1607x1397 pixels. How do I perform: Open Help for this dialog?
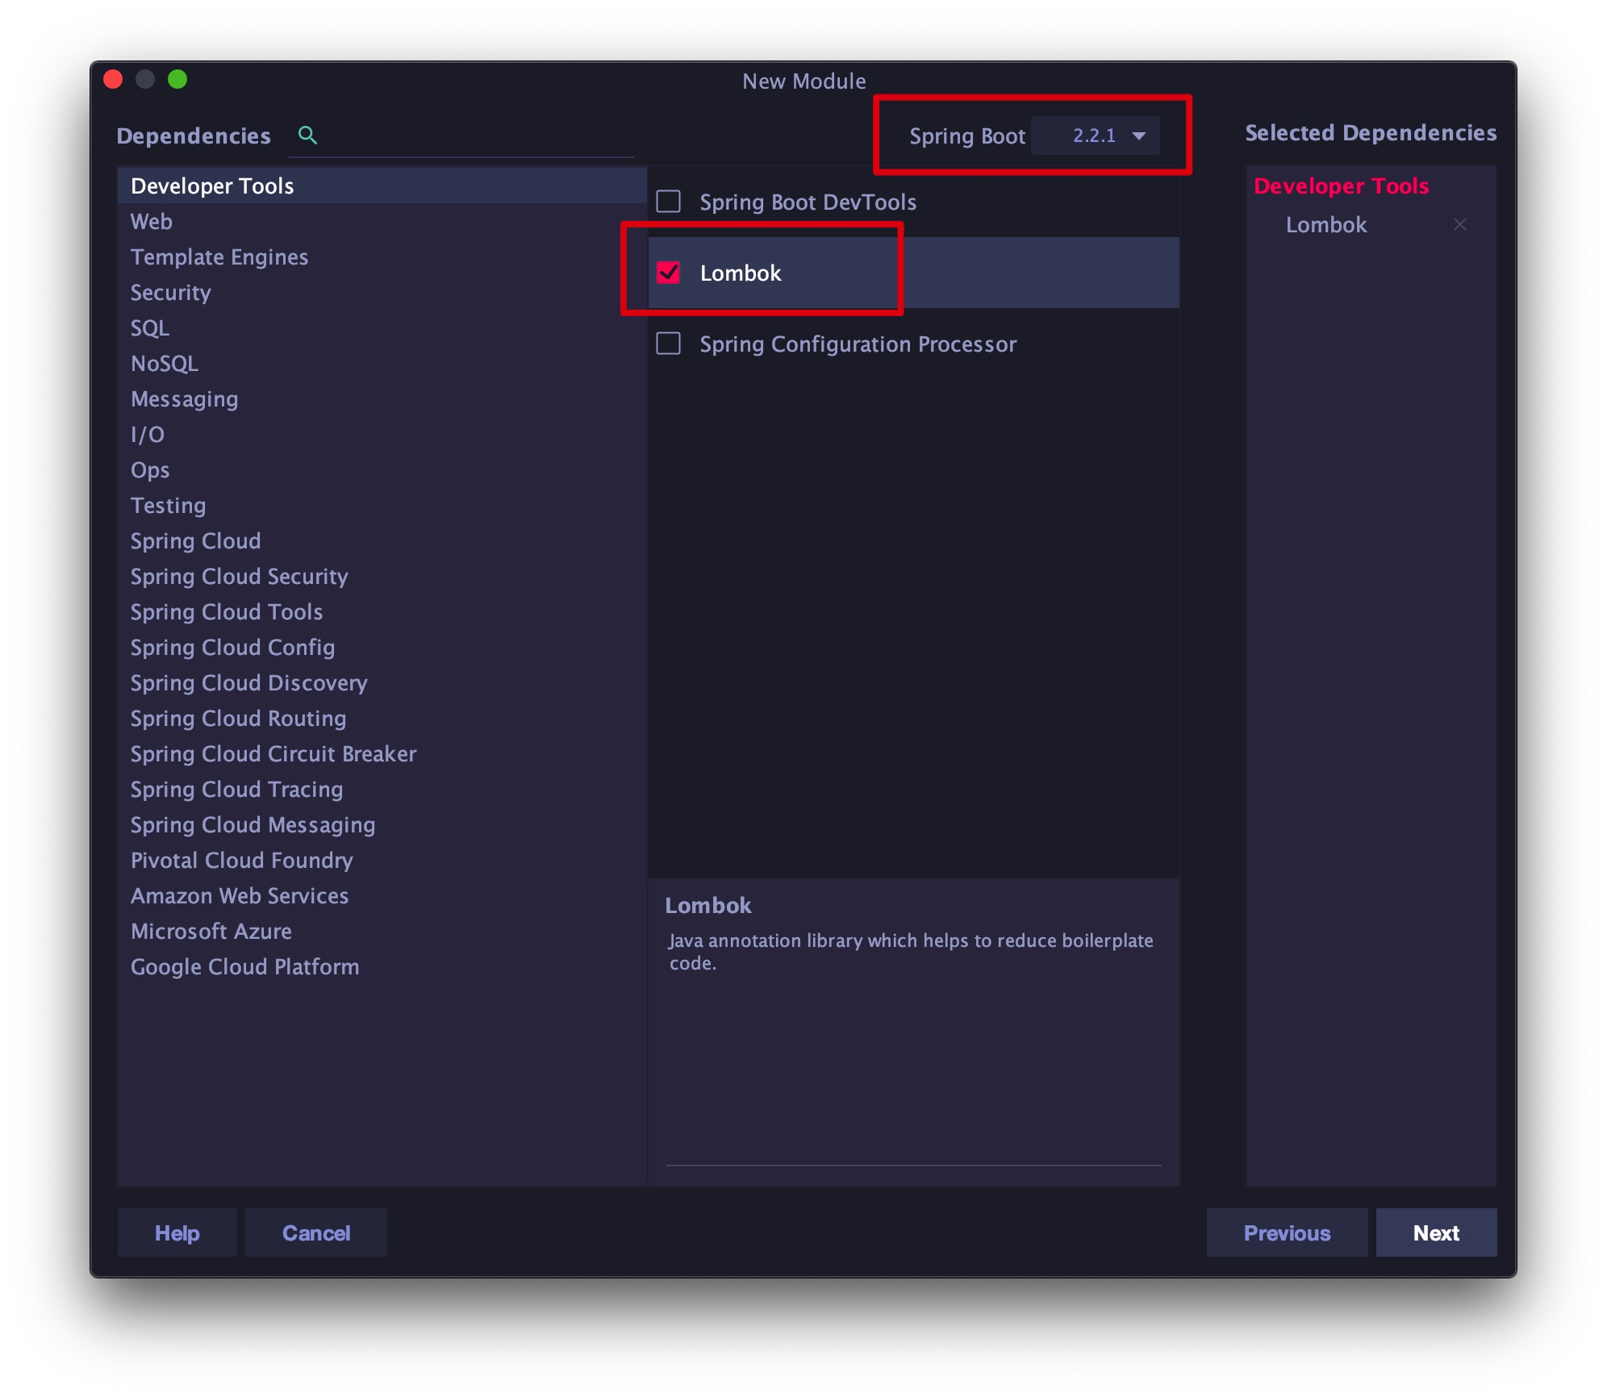177,1232
